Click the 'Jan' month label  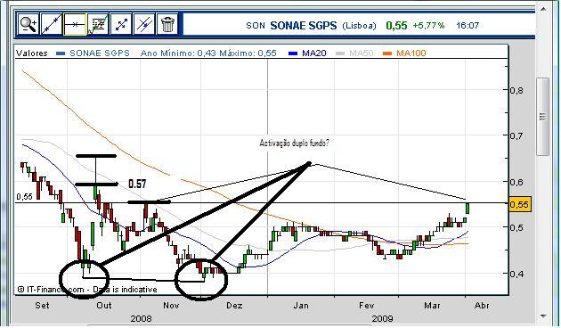[x=301, y=306]
